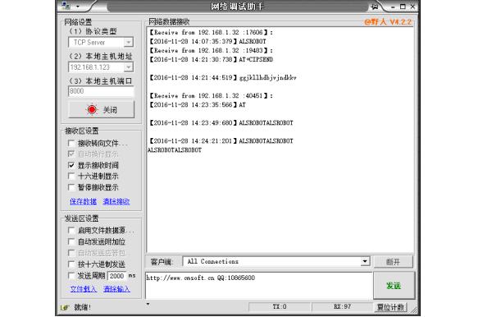The image size is (492, 317).
Task: Click the TX:0 status bar field
Action: point(280,307)
